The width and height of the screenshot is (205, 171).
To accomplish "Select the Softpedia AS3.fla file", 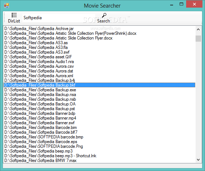I will point(99,47).
